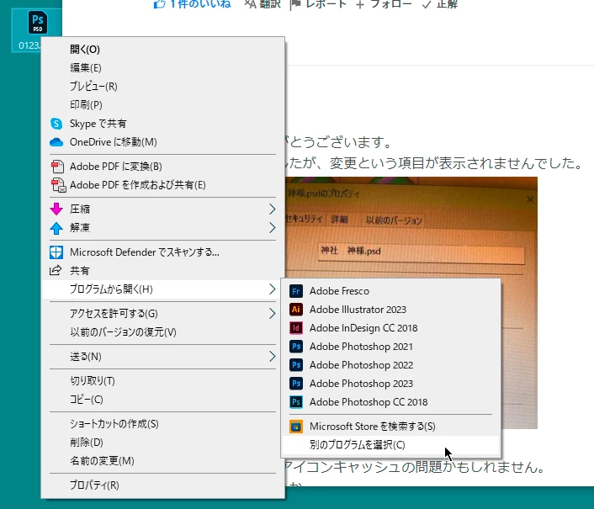This screenshot has width=594, height=509.
Task: Click the Photoshop 2022 Ps icon
Action: pyautogui.click(x=296, y=365)
